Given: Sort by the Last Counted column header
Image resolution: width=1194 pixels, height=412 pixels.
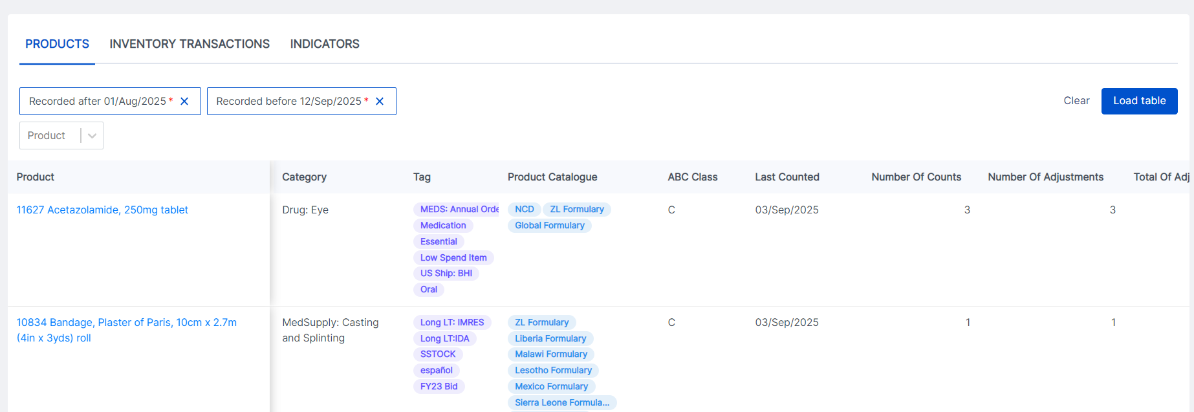Looking at the screenshot, I should coord(787,177).
